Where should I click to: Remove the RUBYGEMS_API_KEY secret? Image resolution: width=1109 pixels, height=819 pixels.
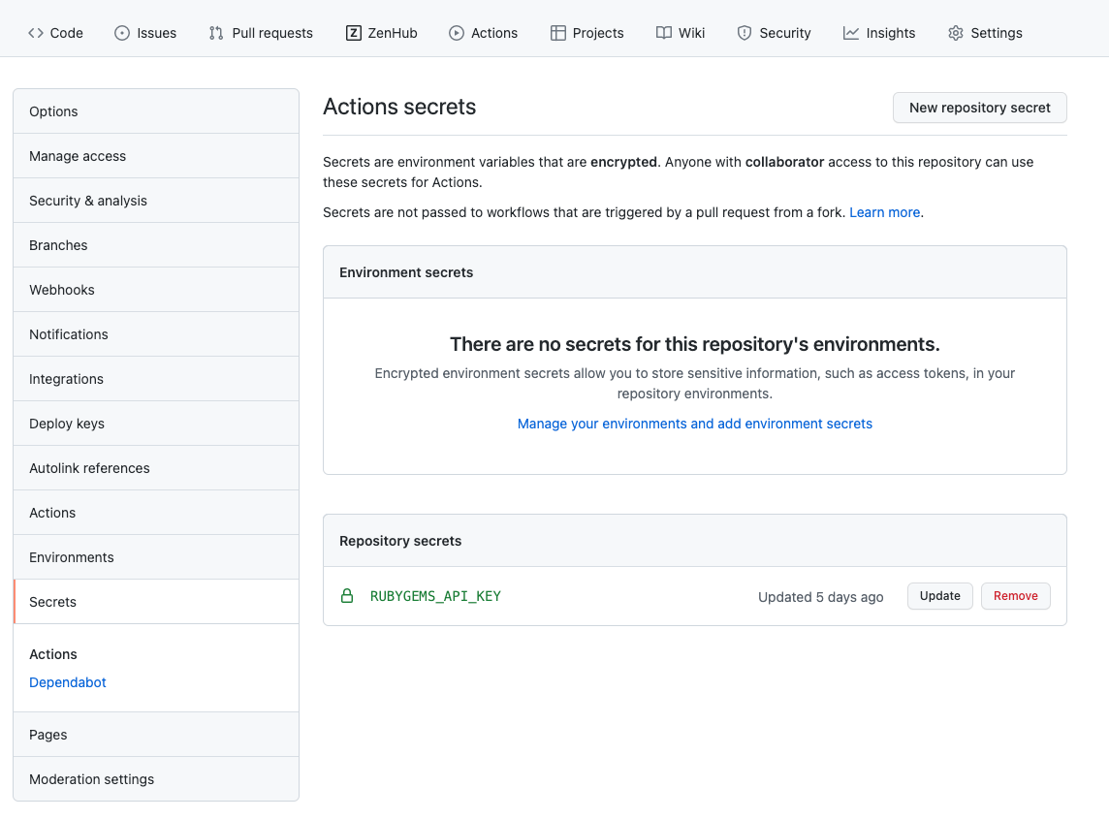point(1015,596)
